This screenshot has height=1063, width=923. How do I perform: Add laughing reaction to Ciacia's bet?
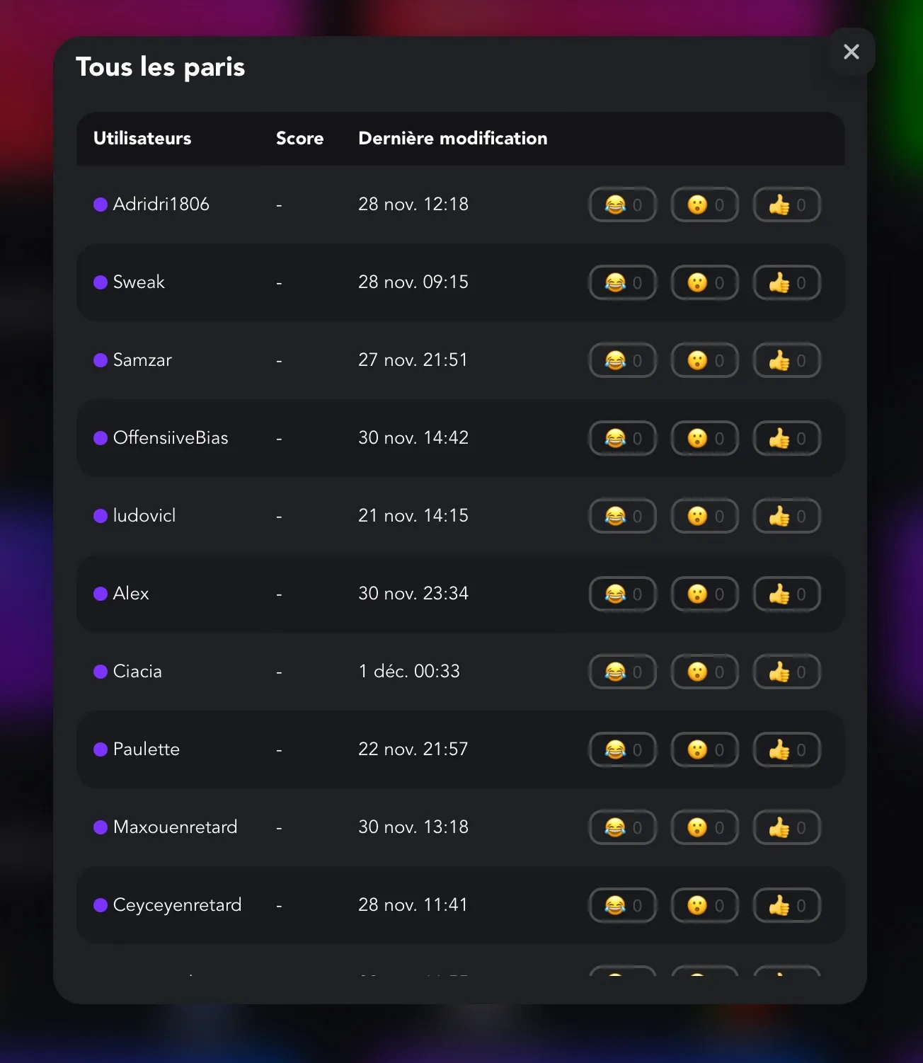click(623, 672)
